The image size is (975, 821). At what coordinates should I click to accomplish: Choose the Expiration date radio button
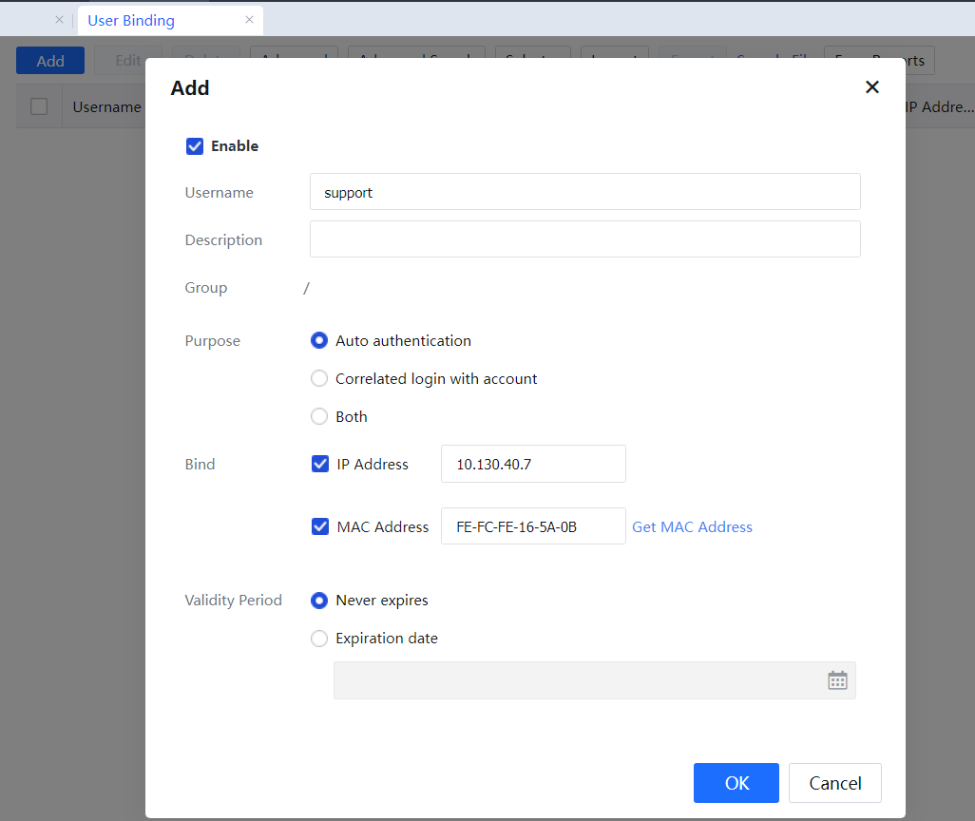point(319,639)
